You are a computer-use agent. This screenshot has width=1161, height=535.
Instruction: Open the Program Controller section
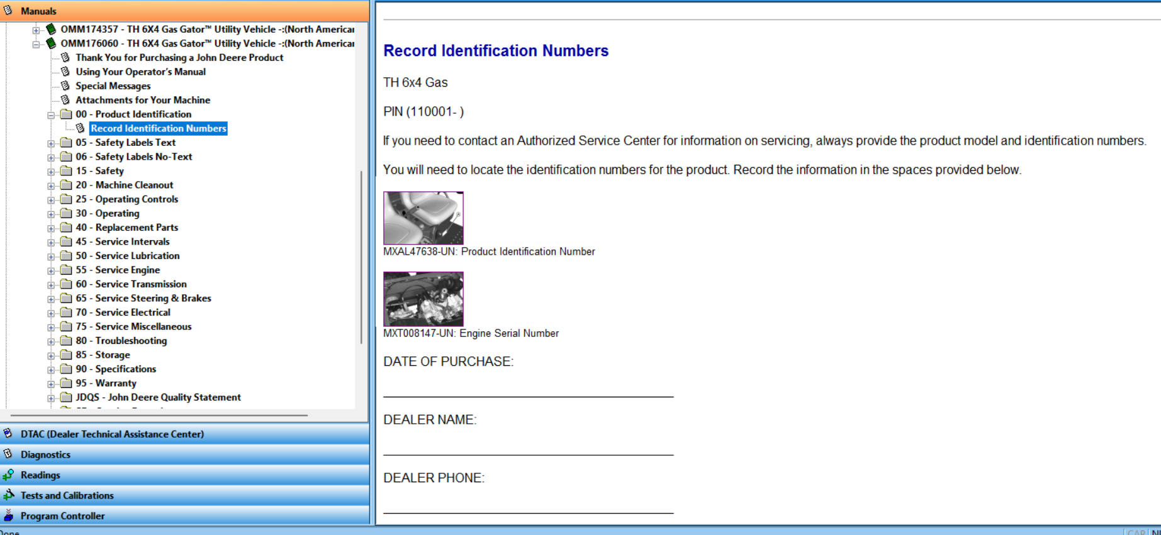pyautogui.click(x=184, y=516)
